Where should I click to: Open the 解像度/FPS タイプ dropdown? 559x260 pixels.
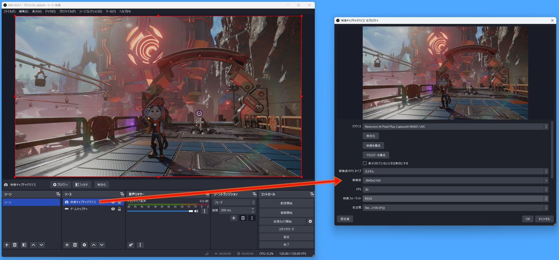coord(456,171)
